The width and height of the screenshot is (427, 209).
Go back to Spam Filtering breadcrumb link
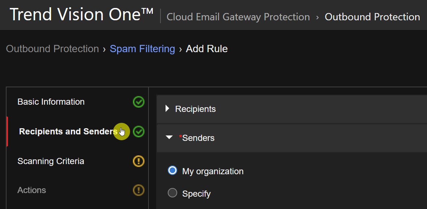click(x=142, y=49)
